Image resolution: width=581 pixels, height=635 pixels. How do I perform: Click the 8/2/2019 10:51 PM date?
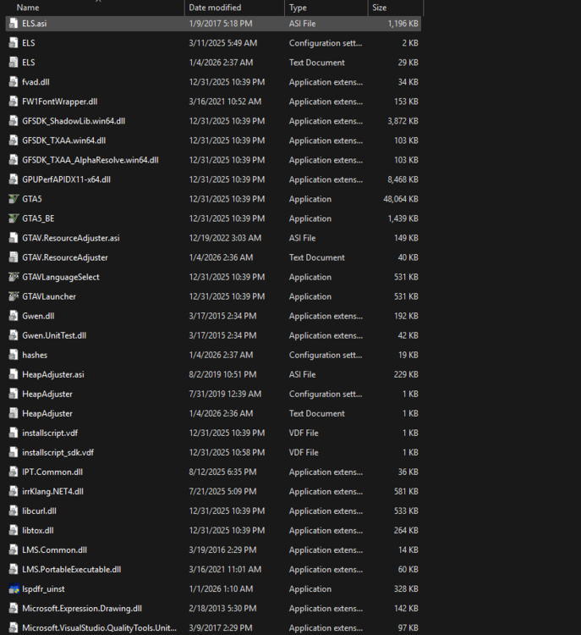222,374
